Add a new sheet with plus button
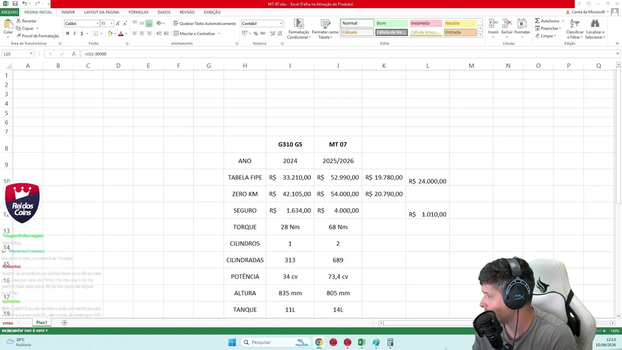622x350 pixels. [64, 323]
